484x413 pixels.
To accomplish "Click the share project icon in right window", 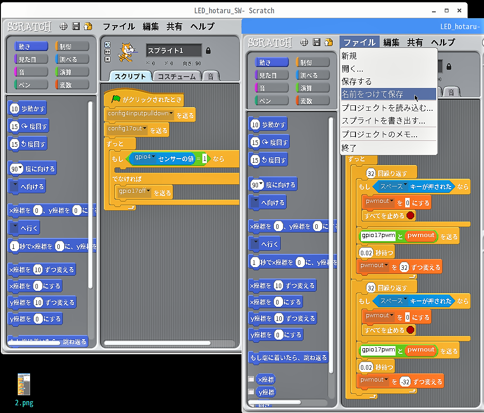I will 329,42.
